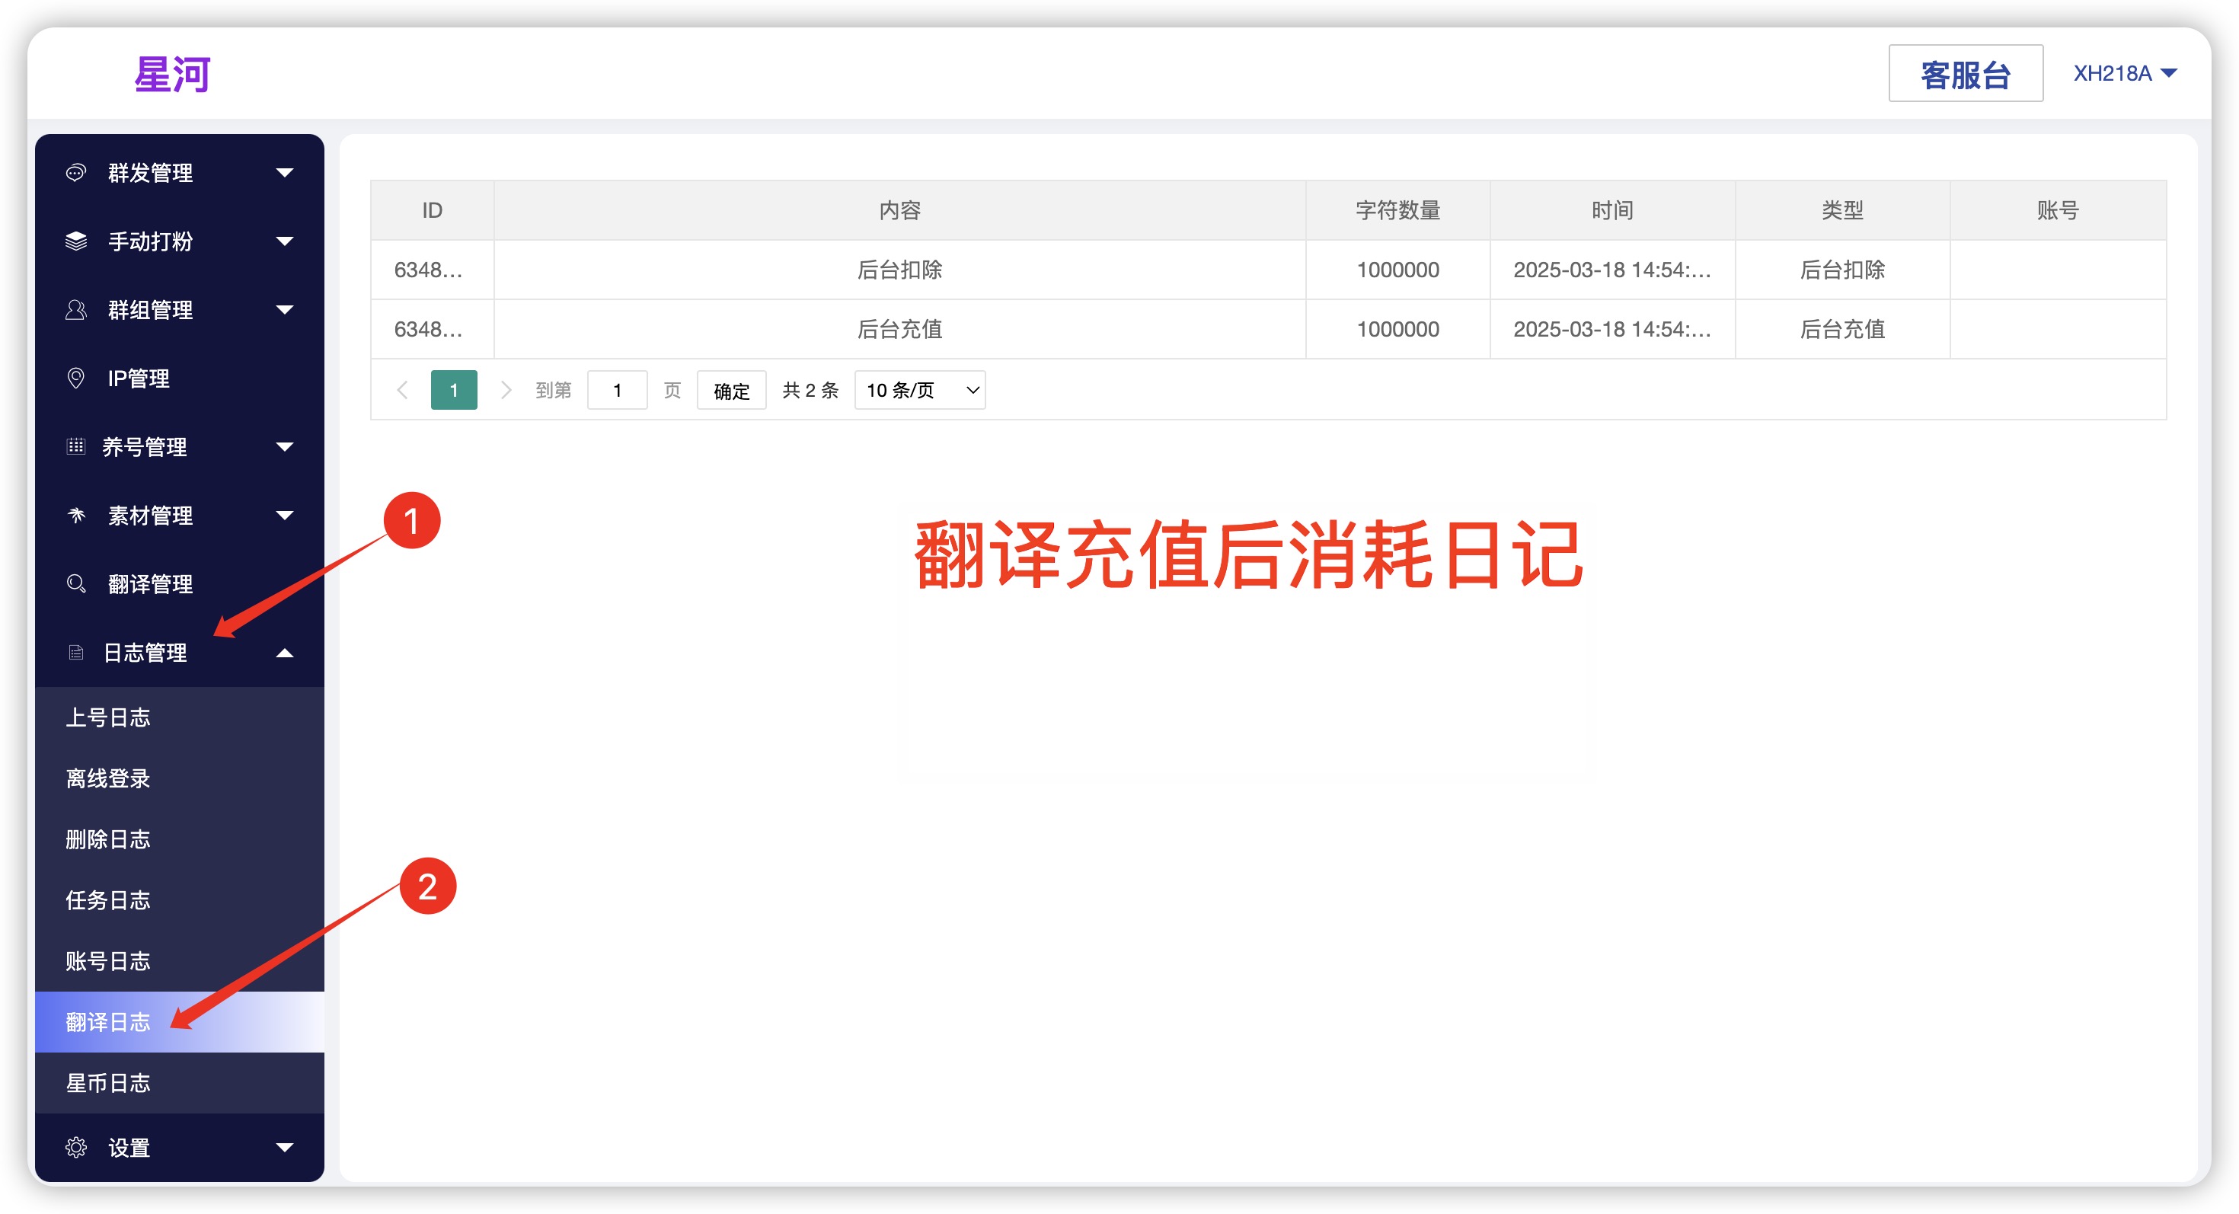Screen dimensions: 2239x1214
Task: Click the 群发管理 chat bubble icon
Action: click(76, 172)
